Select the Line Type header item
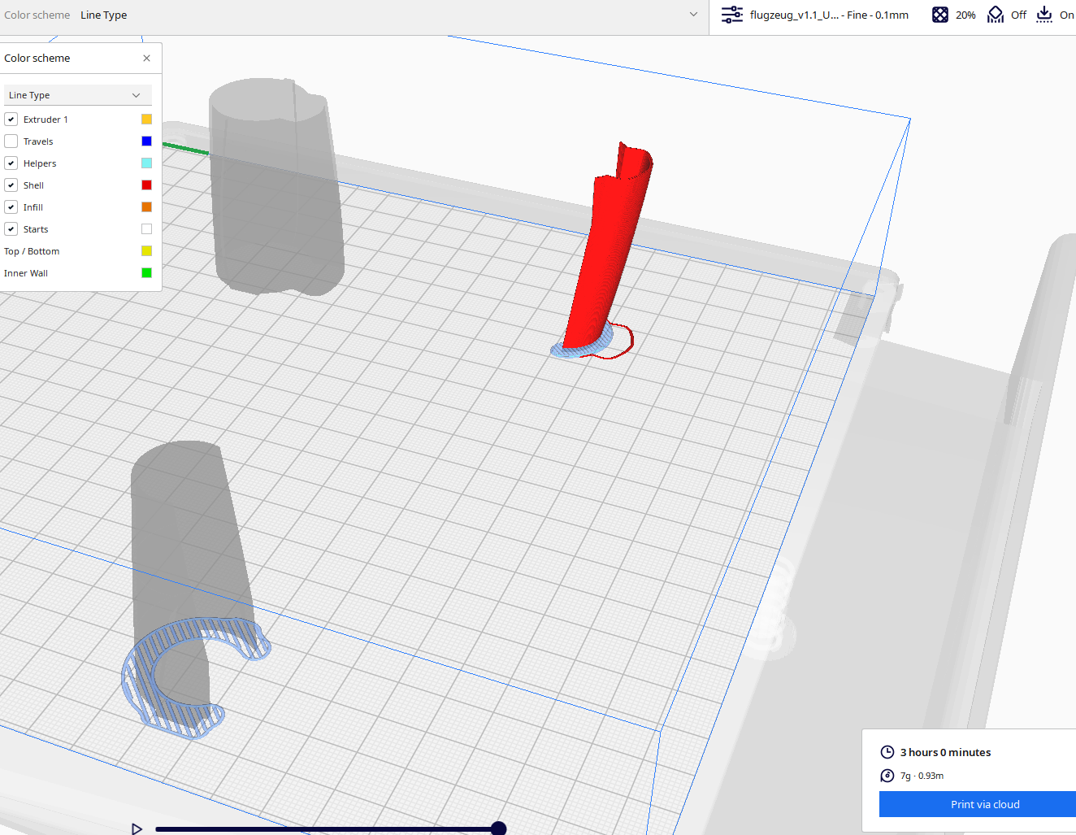1076x835 pixels. coord(104,14)
